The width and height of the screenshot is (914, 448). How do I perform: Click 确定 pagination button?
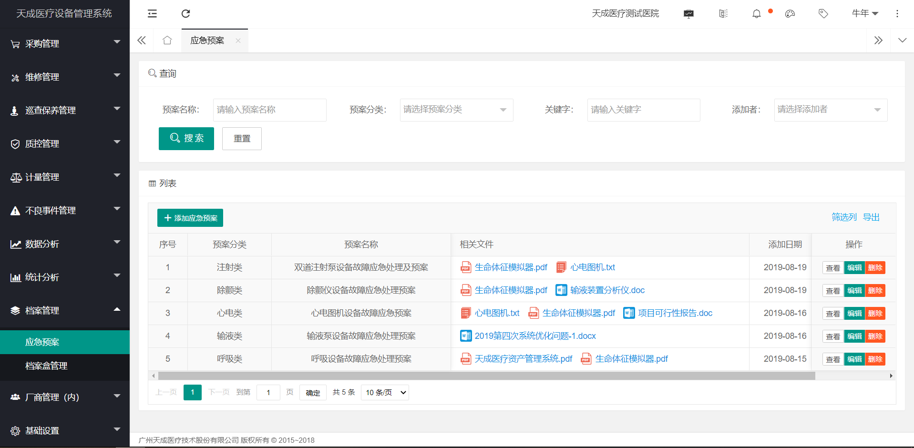[313, 392]
